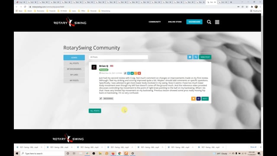
Task: Click the pencil icon next to BACKSWING tag
Action: pyautogui.click(x=101, y=98)
